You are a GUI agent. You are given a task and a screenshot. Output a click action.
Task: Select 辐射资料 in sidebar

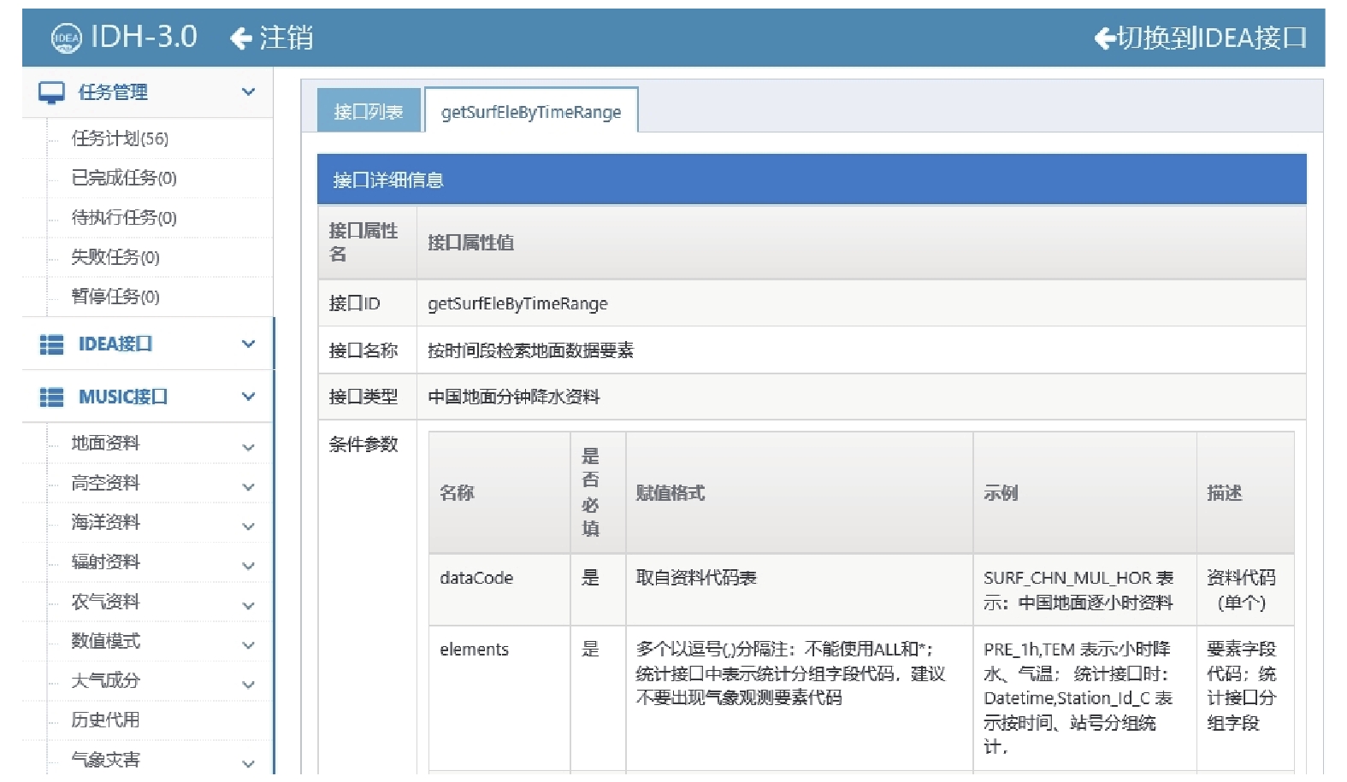105,562
